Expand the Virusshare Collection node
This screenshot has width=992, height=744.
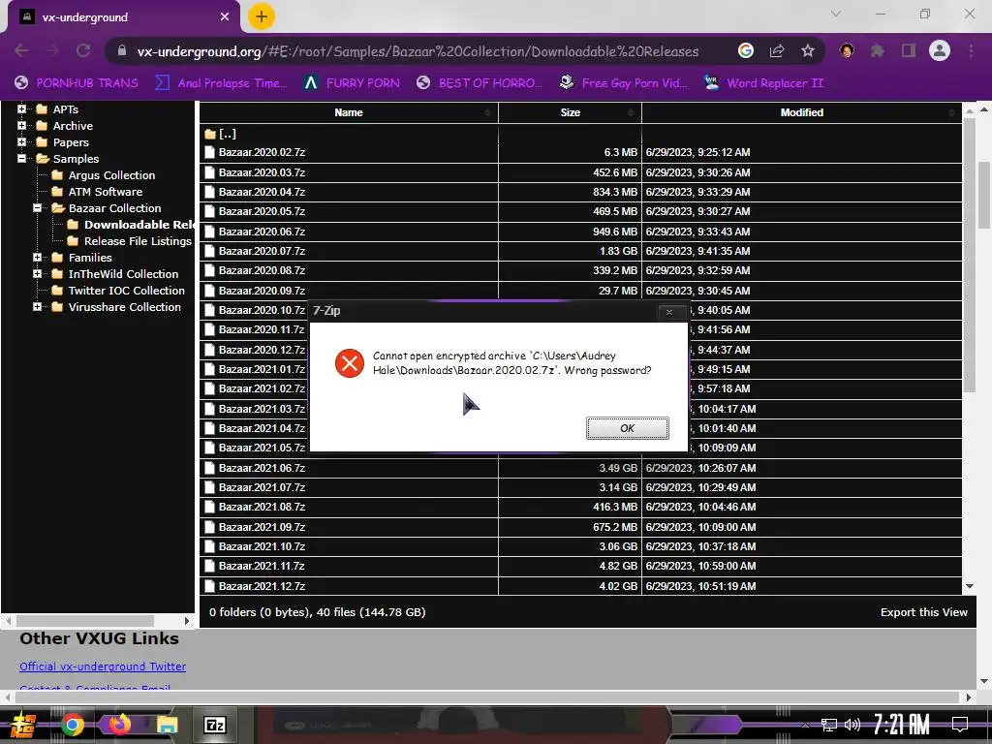(38, 306)
